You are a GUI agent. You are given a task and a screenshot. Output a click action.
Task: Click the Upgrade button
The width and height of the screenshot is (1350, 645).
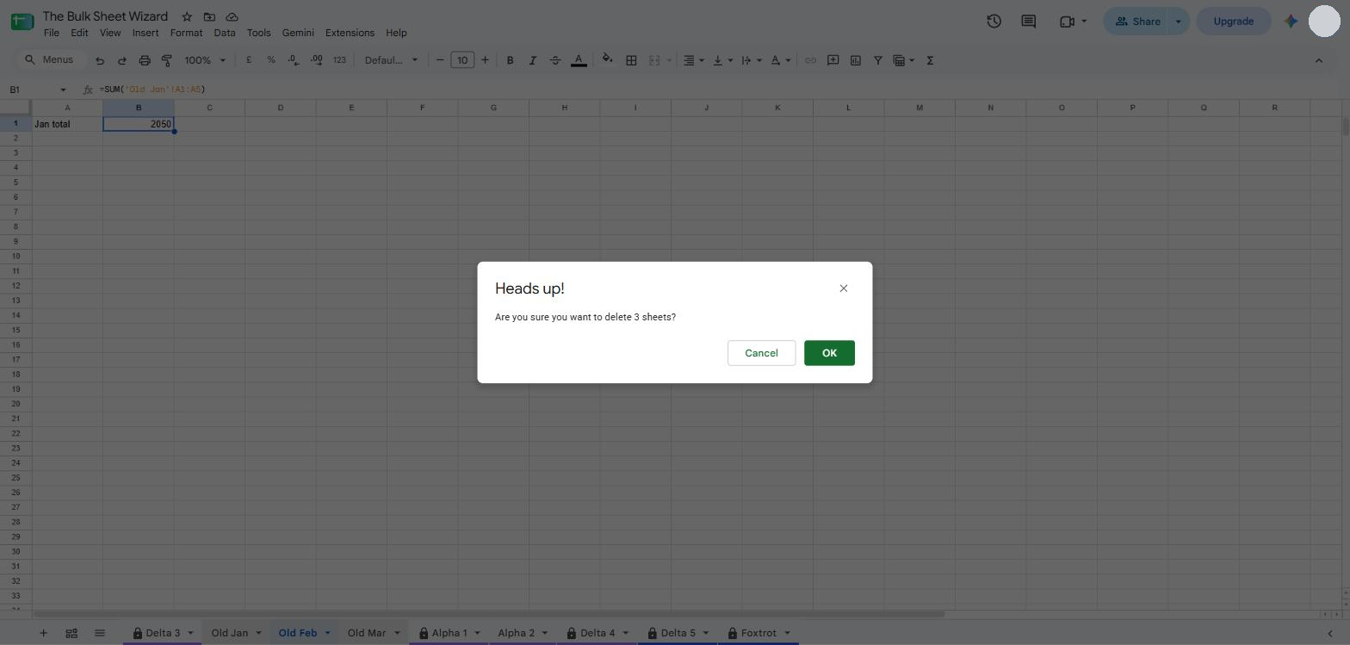[1233, 22]
